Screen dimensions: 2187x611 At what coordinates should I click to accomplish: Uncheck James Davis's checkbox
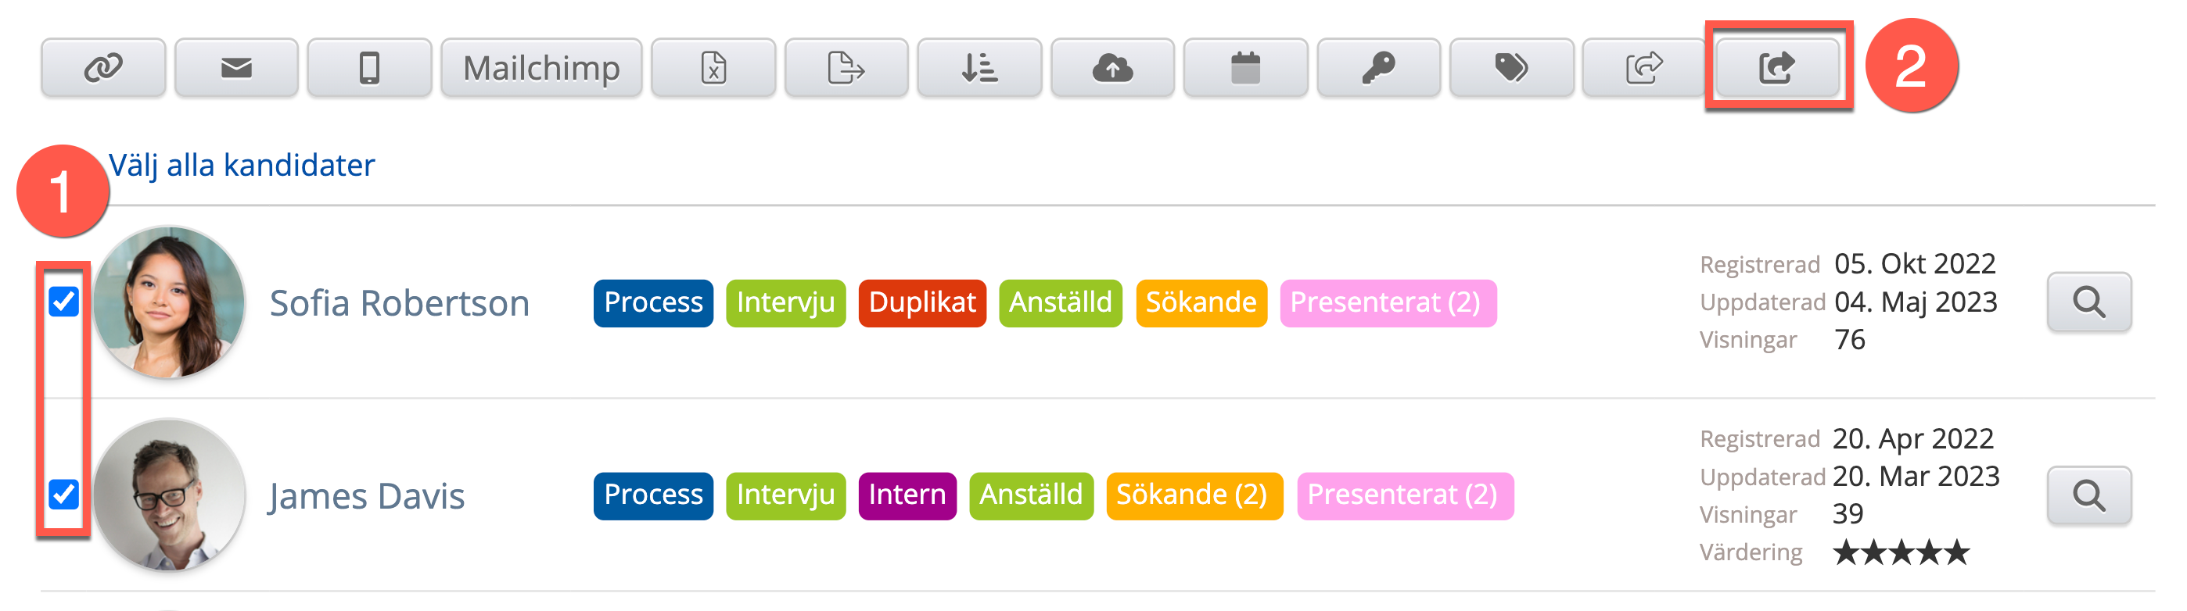[63, 494]
